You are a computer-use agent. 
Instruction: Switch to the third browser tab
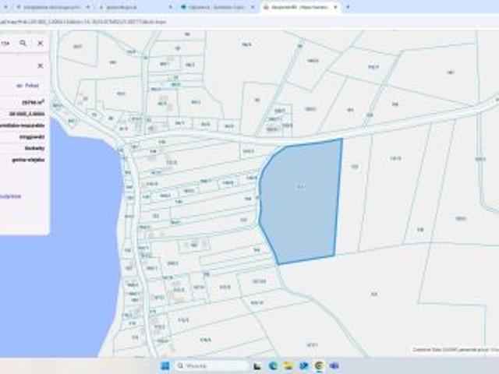[207, 6]
